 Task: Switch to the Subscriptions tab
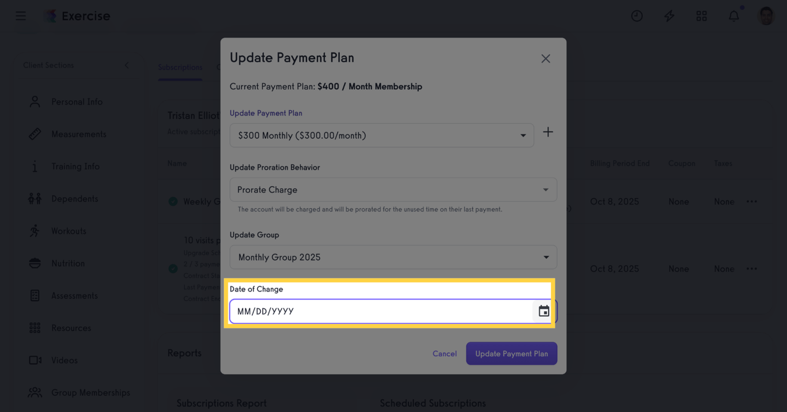click(180, 67)
